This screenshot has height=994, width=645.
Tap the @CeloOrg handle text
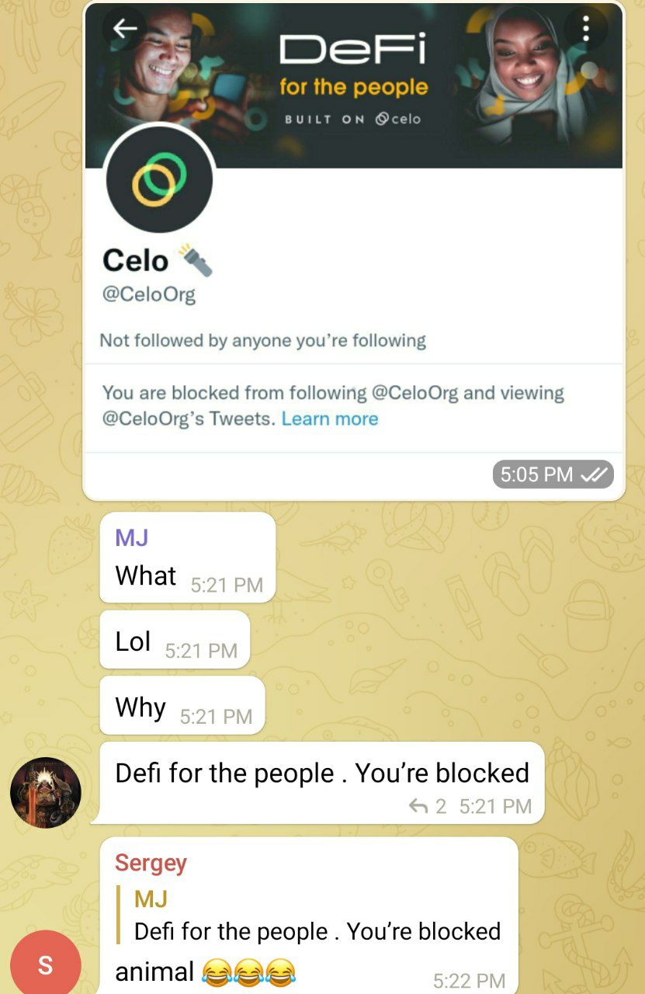coord(148,295)
